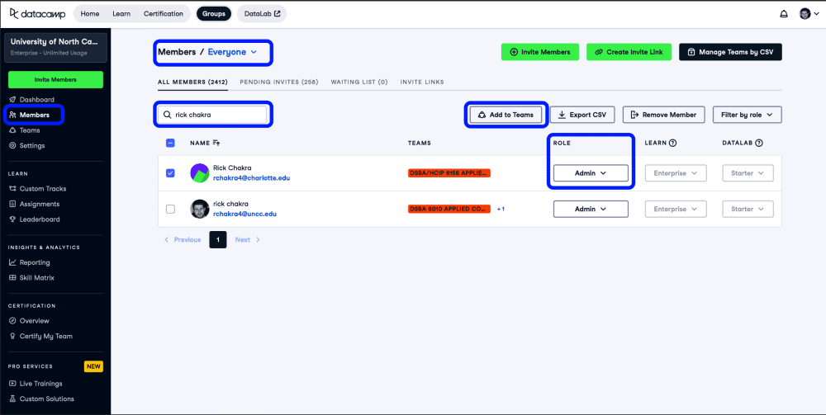Click the Learn column help icon
This screenshot has height=415, width=826.
[x=672, y=143]
